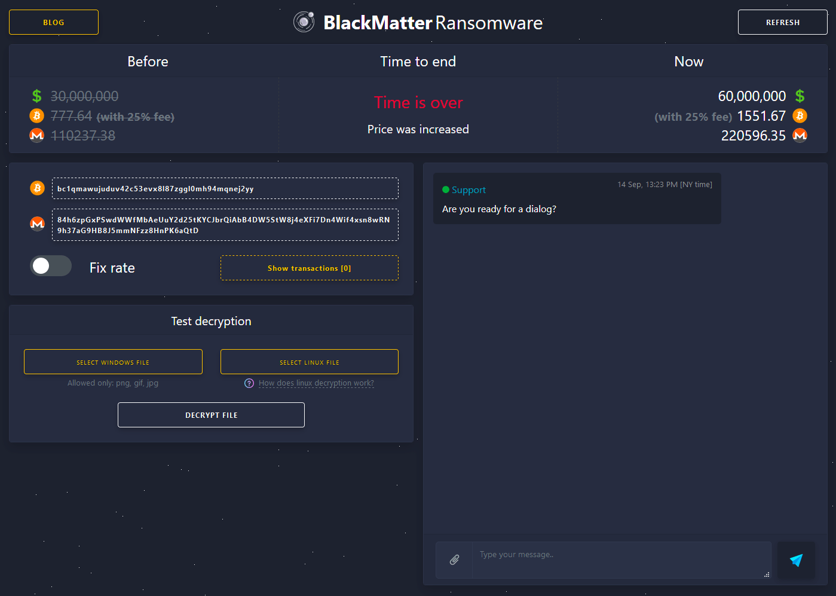Select the Monero icon beside the long address

pyautogui.click(x=37, y=224)
